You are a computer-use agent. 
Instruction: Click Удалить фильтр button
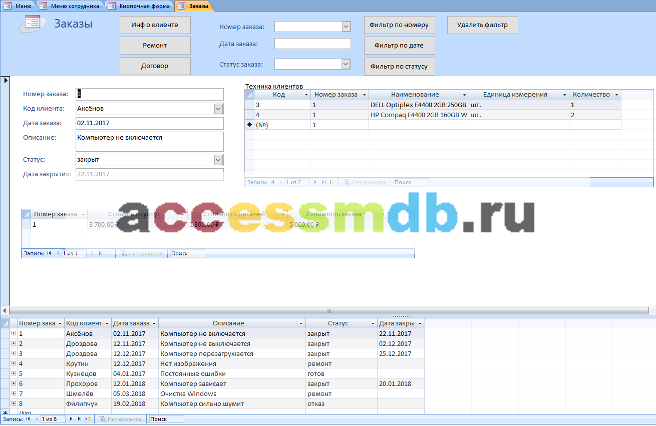[x=482, y=25]
